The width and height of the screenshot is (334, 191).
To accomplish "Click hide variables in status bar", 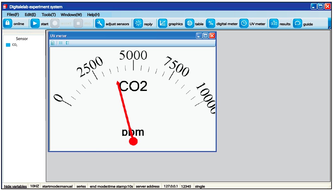I will (15, 186).
